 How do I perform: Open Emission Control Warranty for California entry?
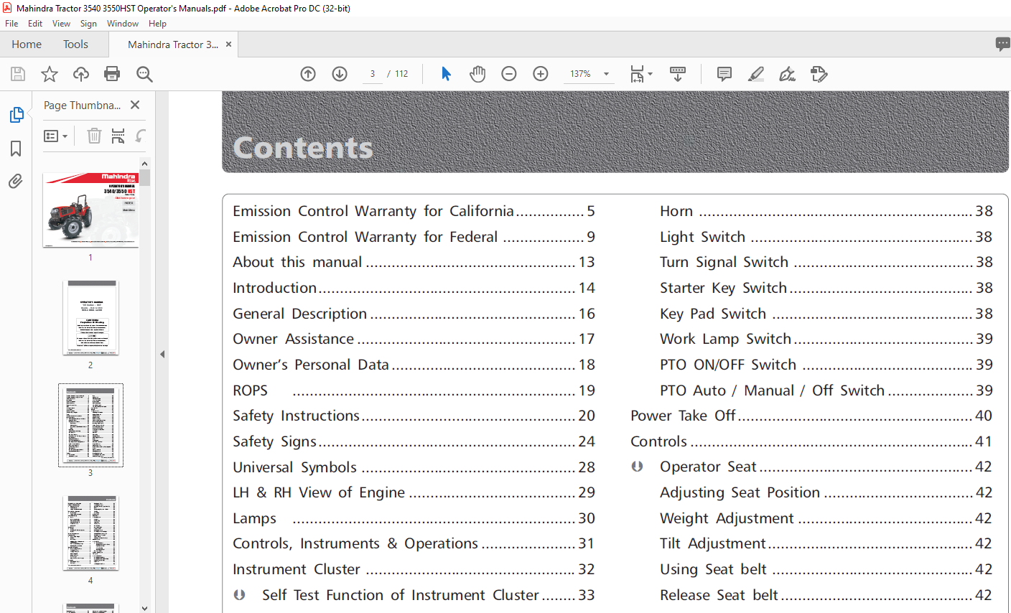pos(414,211)
